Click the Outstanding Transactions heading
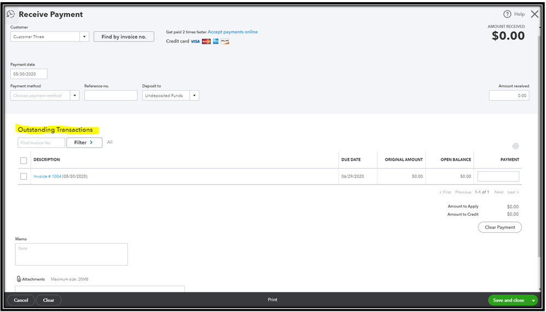This screenshot has width=546, height=312. click(55, 130)
